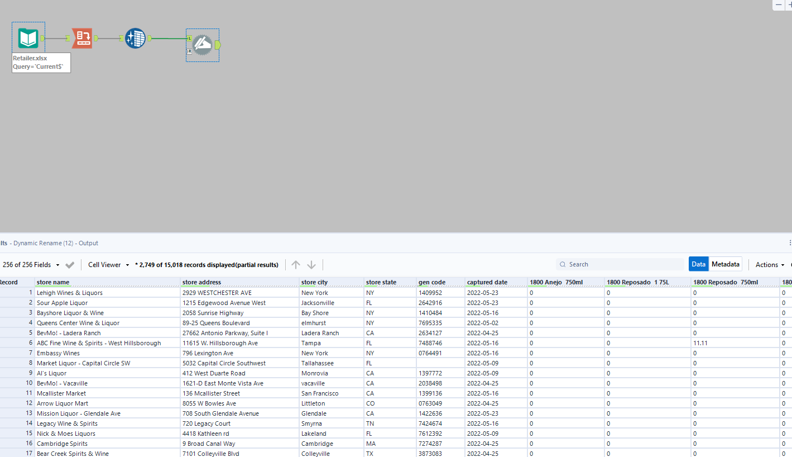The image size is (792, 457).
Task: Click the up arrow to previous record
Action: click(x=296, y=265)
